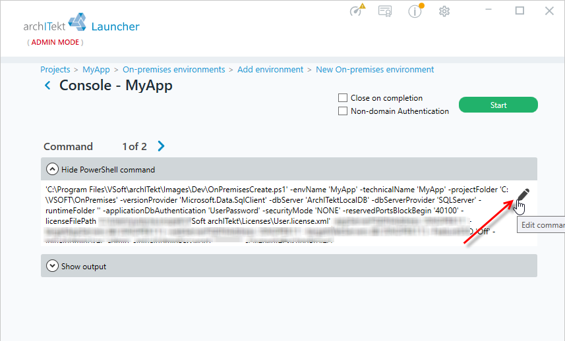Click the pencil Edit command icon
This screenshot has width=565, height=341.
click(522, 195)
